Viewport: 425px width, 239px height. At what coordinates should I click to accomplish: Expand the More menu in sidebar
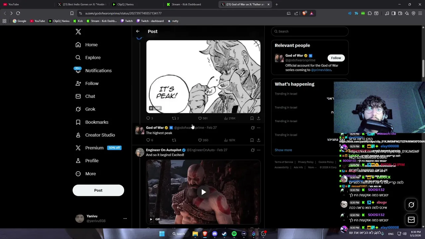coord(86,174)
